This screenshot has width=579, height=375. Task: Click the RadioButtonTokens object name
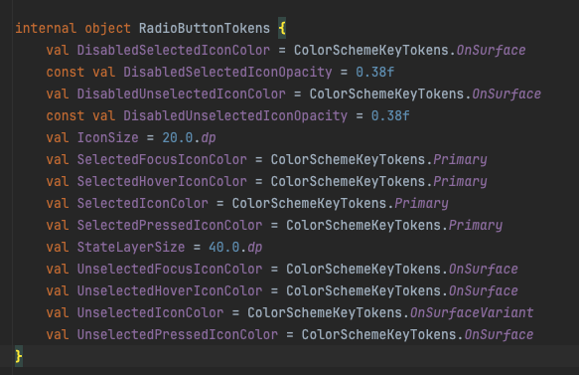point(205,28)
